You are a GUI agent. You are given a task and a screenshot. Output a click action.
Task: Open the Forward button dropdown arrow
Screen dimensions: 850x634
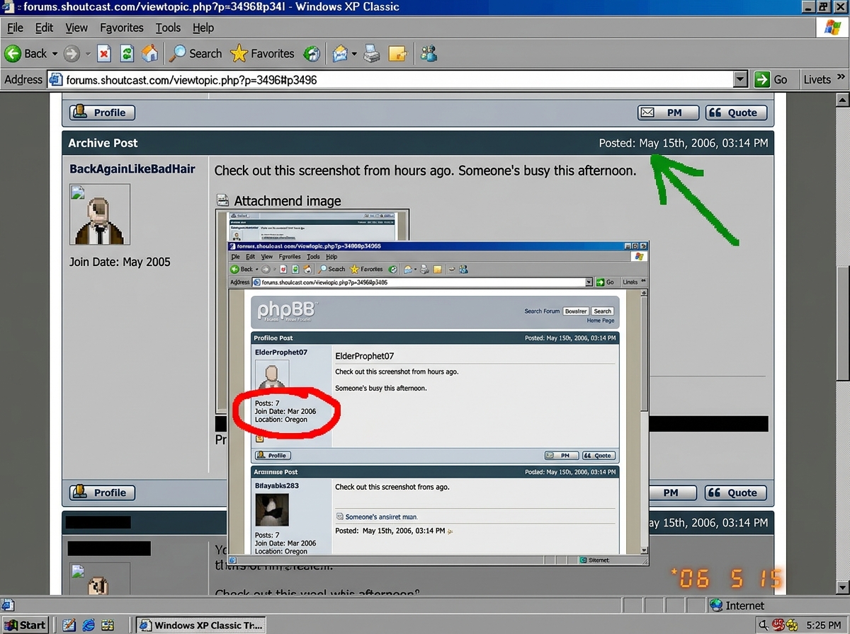point(88,54)
